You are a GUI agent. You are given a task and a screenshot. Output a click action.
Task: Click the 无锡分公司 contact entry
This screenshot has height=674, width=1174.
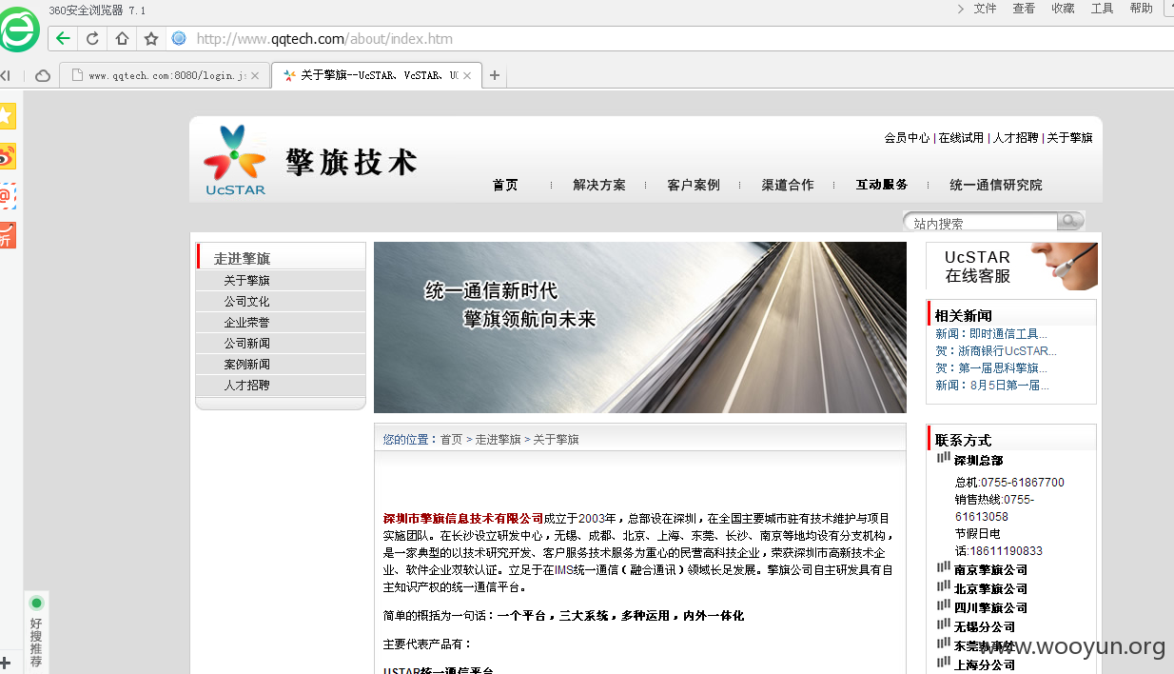pyautogui.click(x=985, y=627)
